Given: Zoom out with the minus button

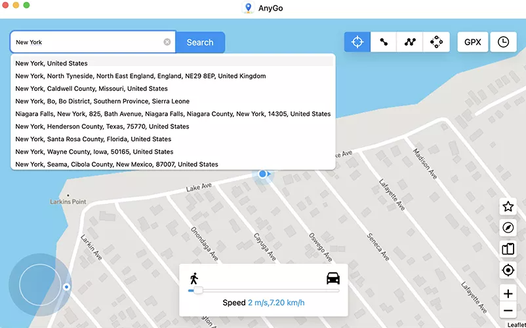Looking at the screenshot, I should pos(508,310).
